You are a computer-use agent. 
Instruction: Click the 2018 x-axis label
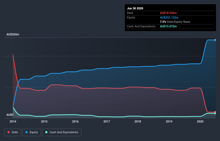[138, 121]
